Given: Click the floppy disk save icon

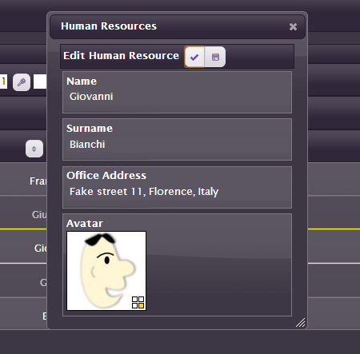Looking at the screenshot, I should point(215,57).
